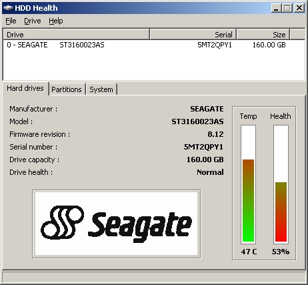This screenshot has width=308, height=285.
Task: Click the Health label above the bar
Action: click(281, 116)
